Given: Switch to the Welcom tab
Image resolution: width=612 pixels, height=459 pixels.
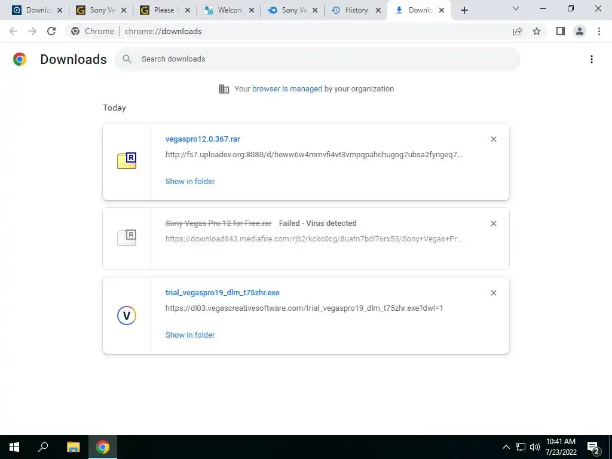Looking at the screenshot, I should [x=224, y=10].
